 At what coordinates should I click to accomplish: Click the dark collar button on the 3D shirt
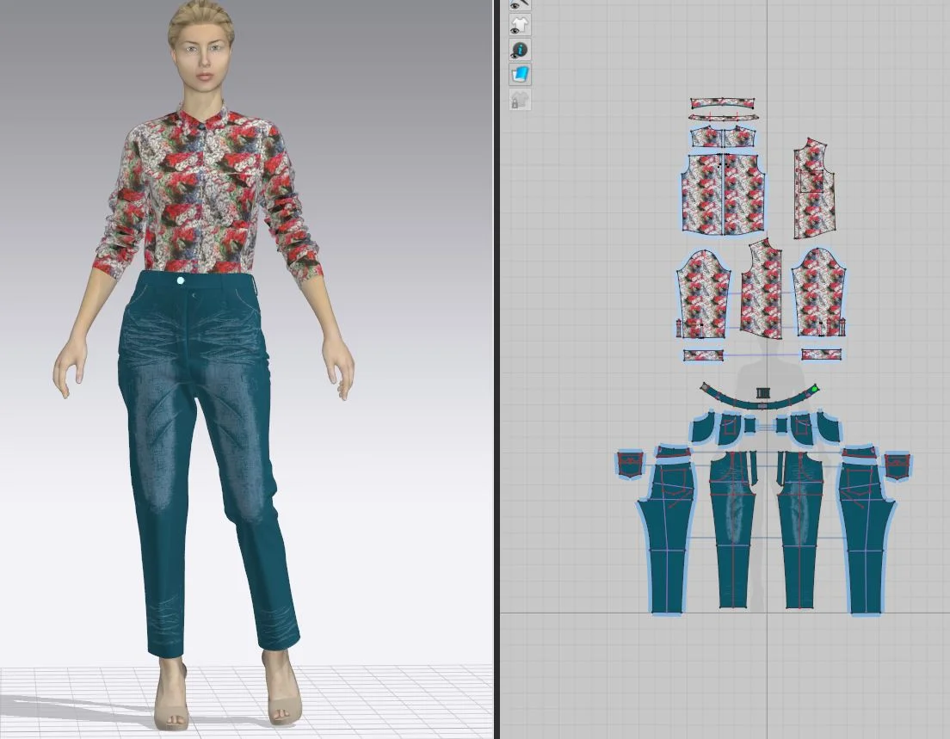[201, 126]
